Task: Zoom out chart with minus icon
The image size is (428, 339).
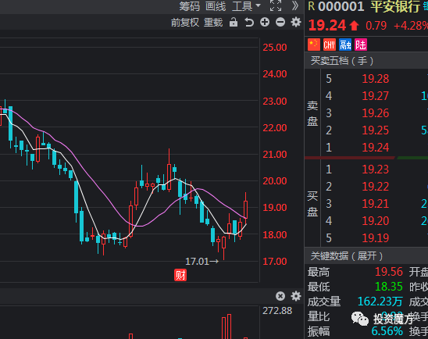Action: coord(280,22)
